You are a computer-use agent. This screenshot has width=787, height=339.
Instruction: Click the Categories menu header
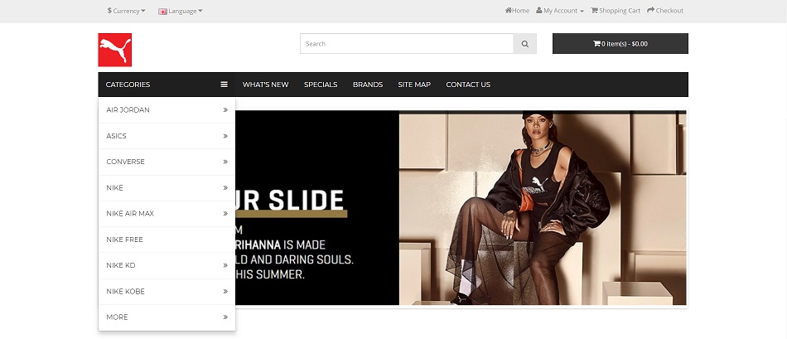(x=167, y=85)
